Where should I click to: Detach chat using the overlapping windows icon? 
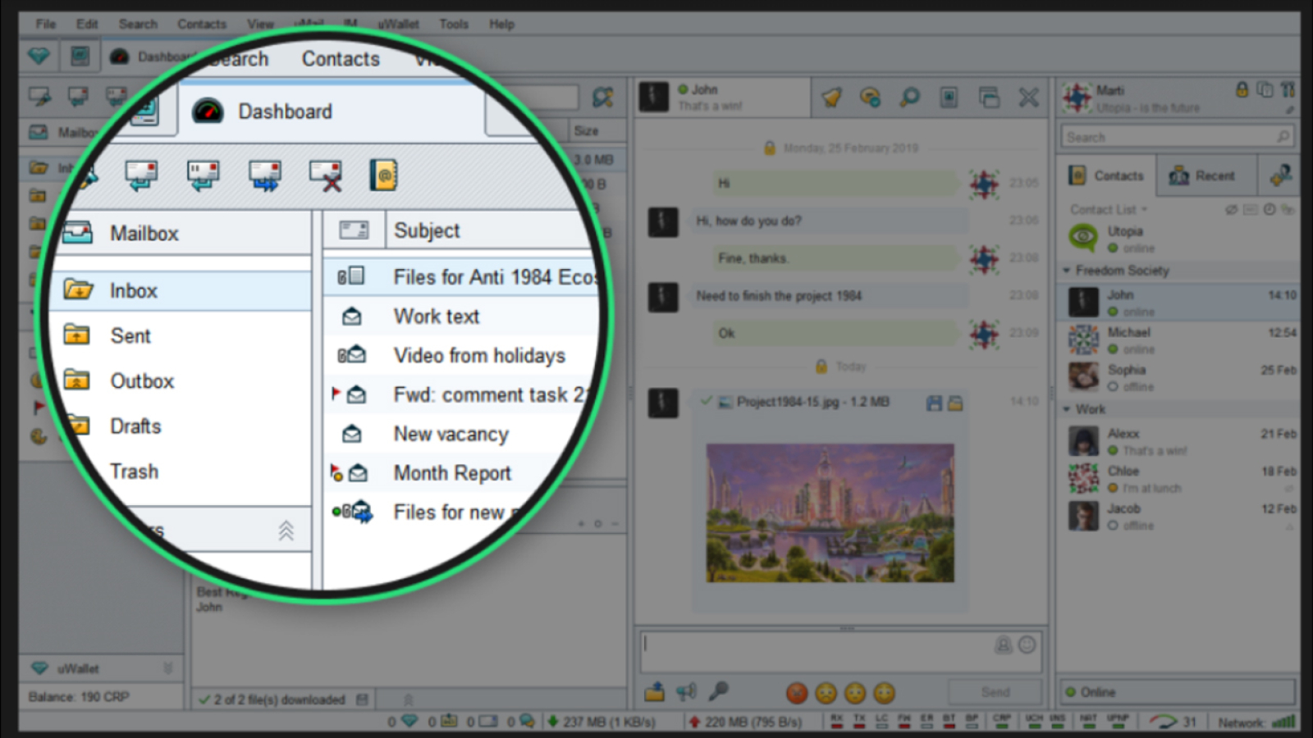click(989, 98)
